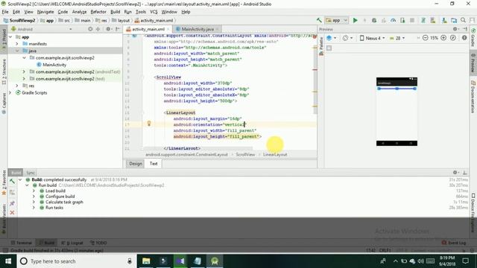Click the ScrollView breadcrumb
Viewport: 477px width, 268px height.
tap(245, 154)
